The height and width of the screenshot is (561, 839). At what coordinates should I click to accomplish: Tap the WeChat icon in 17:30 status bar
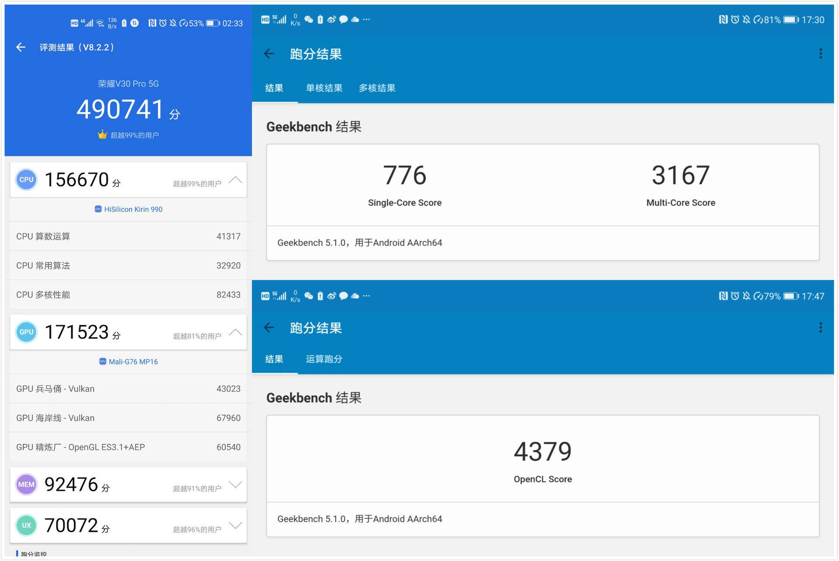tap(309, 19)
